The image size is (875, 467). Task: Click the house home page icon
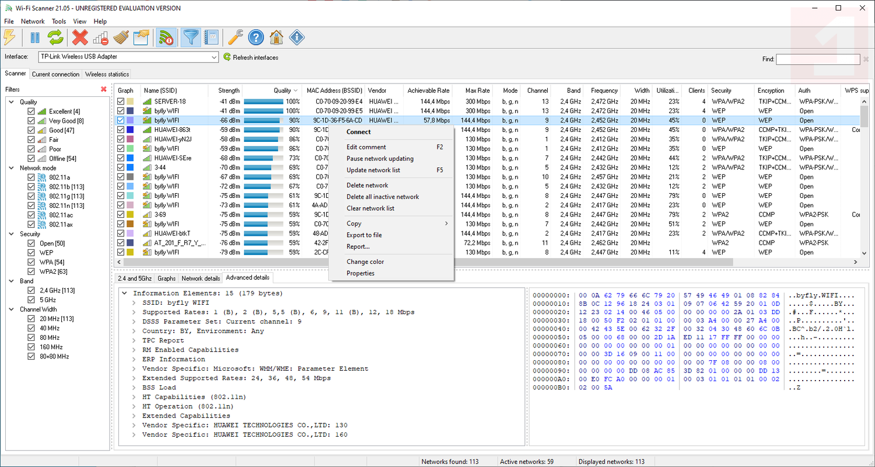pyautogui.click(x=276, y=37)
